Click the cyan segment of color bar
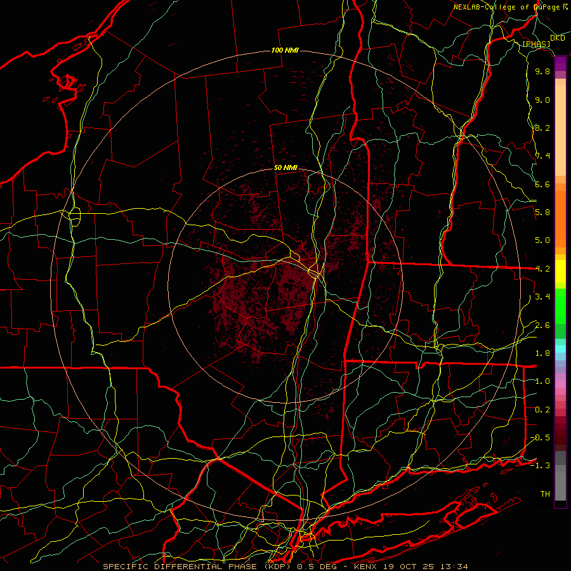 click(x=560, y=349)
